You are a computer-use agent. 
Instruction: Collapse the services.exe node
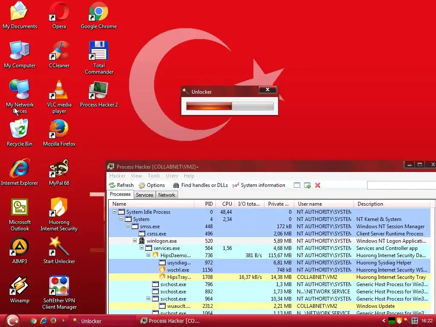tap(141, 248)
